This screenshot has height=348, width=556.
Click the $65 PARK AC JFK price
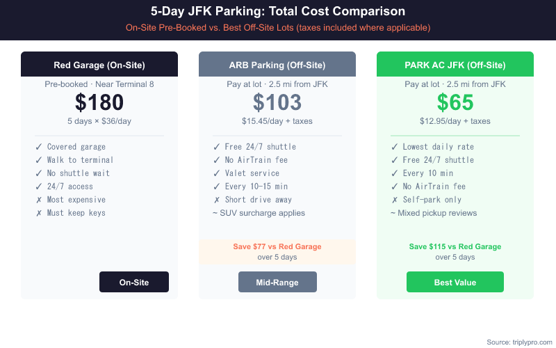click(x=455, y=102)
